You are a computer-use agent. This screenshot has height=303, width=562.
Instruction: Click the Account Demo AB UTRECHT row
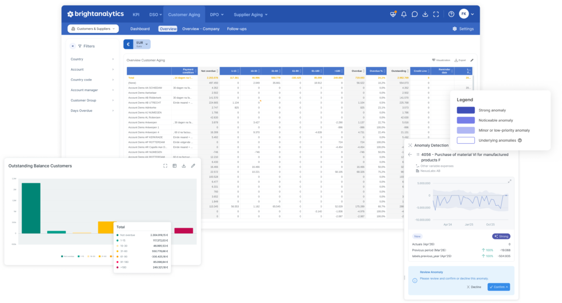299,103
